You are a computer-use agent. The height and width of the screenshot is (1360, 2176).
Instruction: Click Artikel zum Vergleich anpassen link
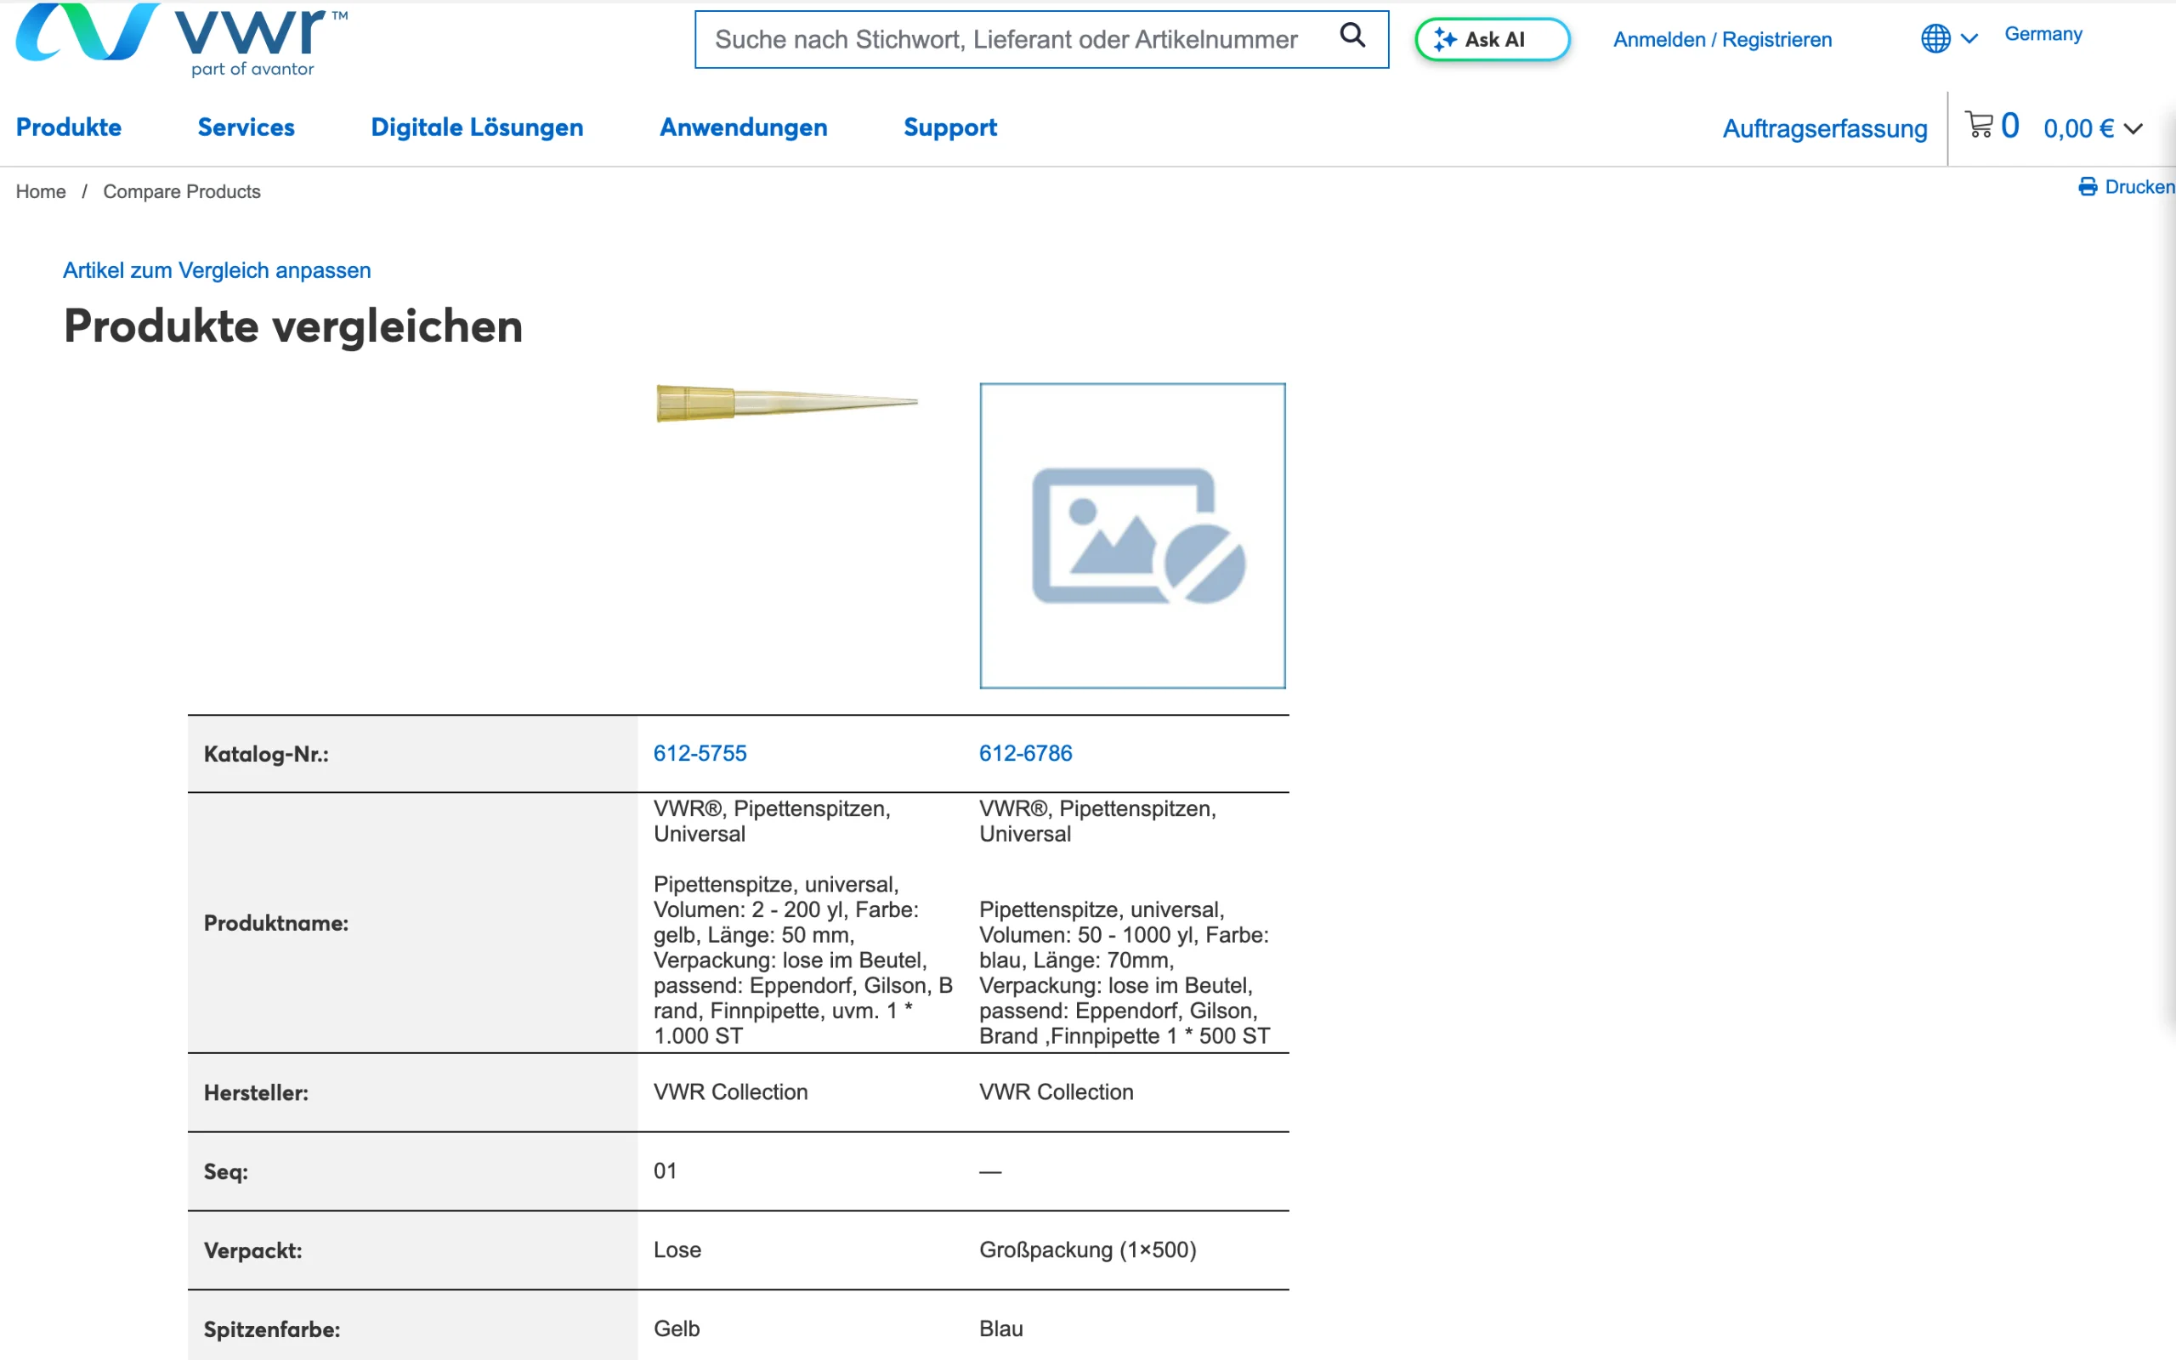pyautogui.click(x=217, y=271)
